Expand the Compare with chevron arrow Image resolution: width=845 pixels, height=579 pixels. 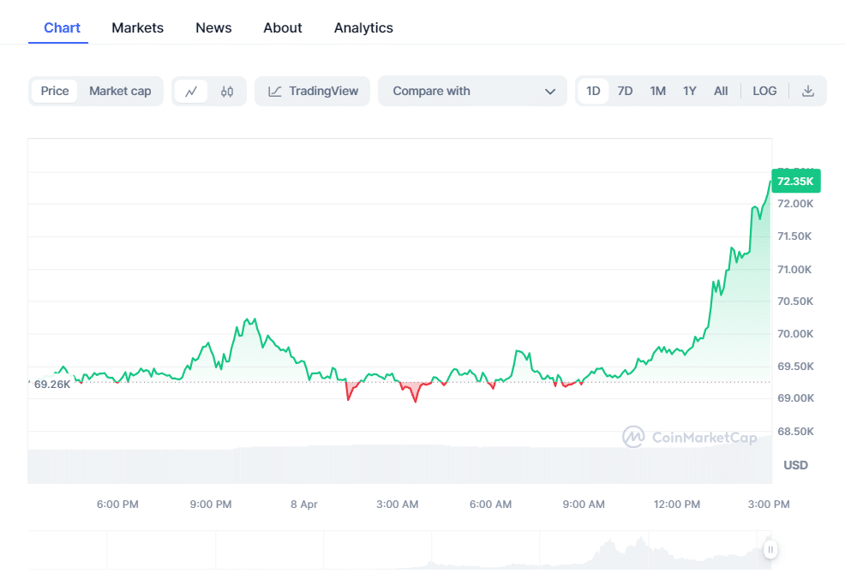549,92
